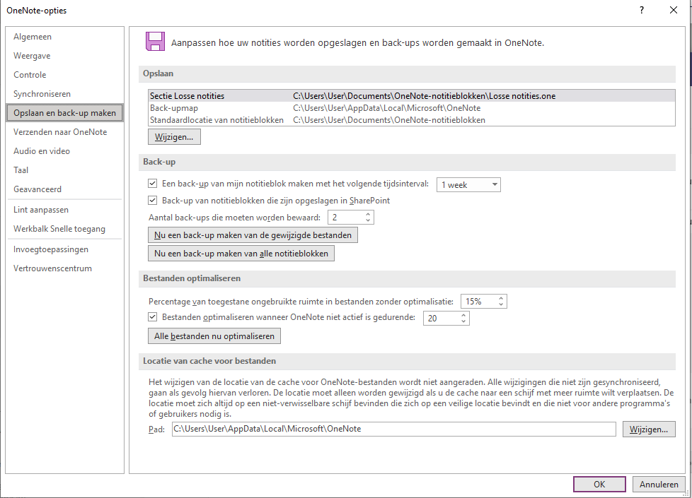692x498 pixels.
Task: Click the purple save disk icon
Action: [155, 42]
